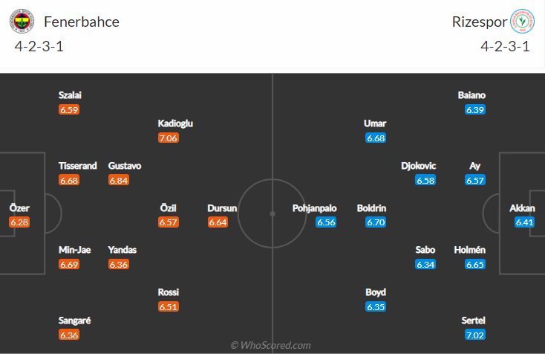Open player Özil's name label

[x=168, y=208]
